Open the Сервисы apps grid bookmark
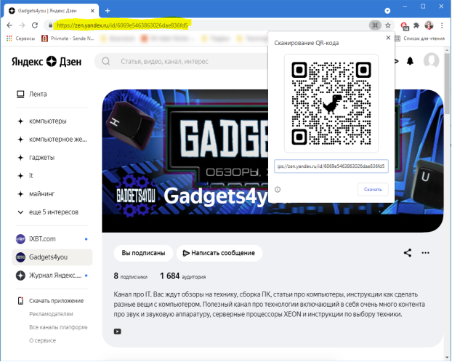The image size is (452, 362). click(20, 39)
